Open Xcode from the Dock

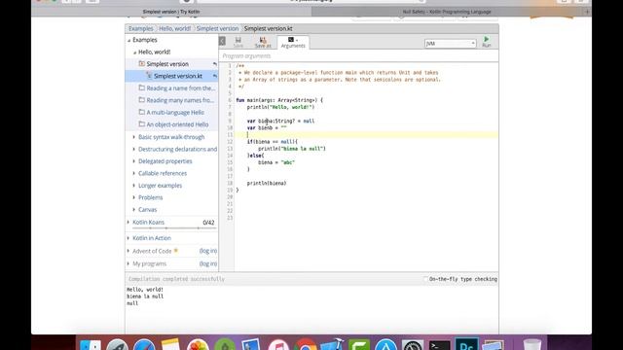[332, 344]
